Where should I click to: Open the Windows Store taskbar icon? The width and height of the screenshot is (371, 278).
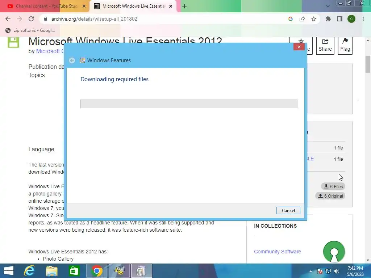coord(74,271)
